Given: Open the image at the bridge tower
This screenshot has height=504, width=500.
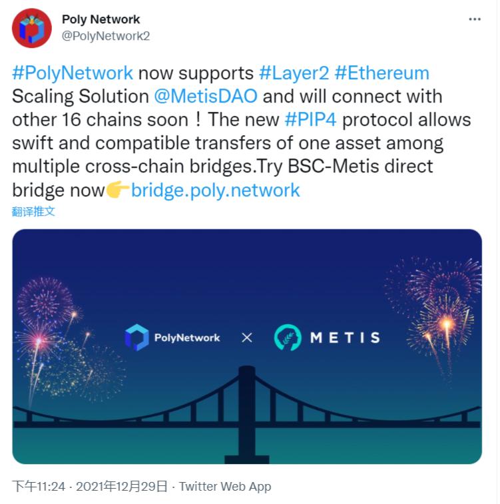Looking at the screenshot, I should click(247, 415).
